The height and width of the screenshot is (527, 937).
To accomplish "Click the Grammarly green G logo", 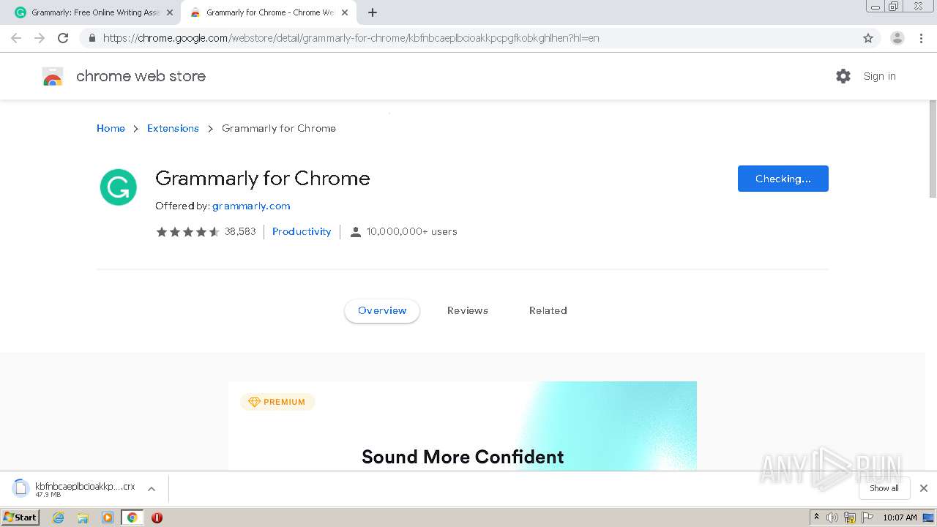I will (119, 187).
